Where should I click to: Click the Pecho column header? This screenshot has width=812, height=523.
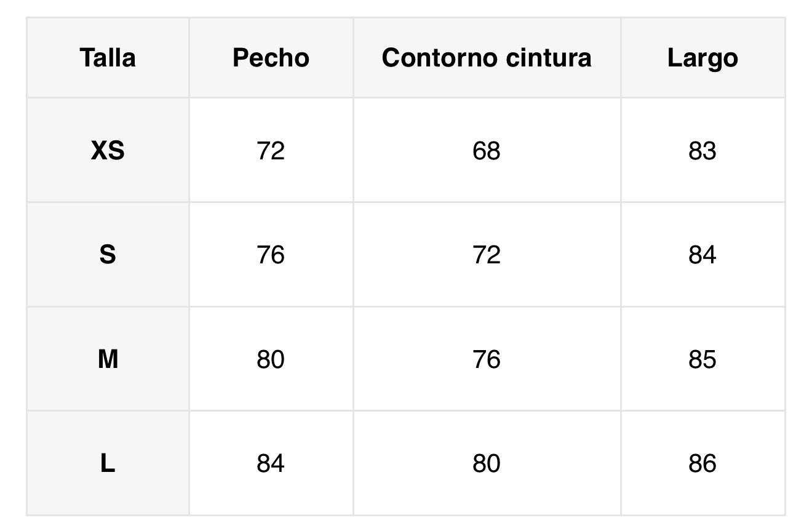tap(271, 58)
